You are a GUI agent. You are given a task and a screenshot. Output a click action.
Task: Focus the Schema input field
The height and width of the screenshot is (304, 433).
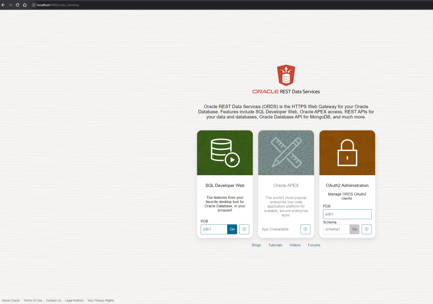336,229
